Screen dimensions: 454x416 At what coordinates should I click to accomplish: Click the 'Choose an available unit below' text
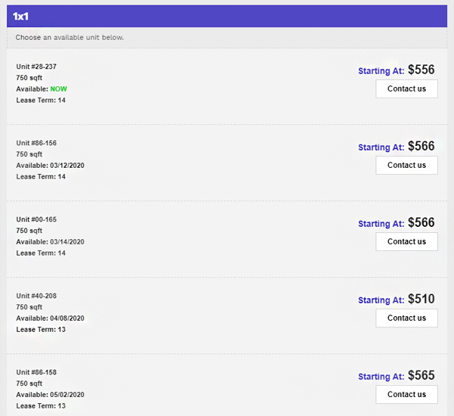(70, 38)
